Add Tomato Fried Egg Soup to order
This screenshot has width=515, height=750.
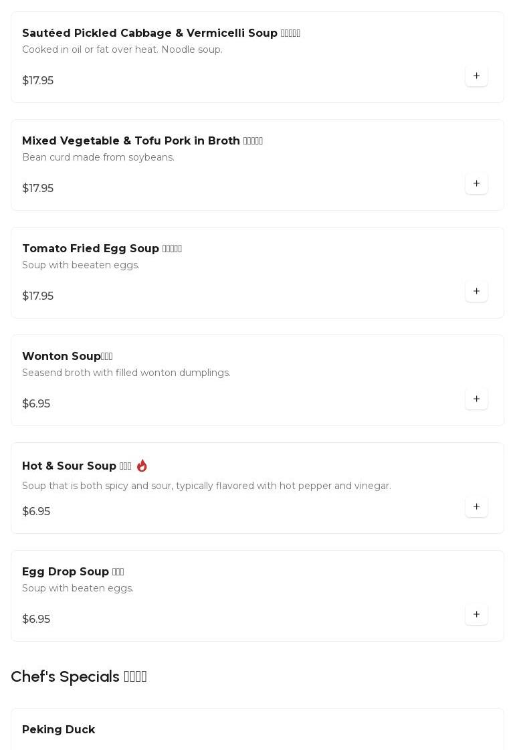coord(476,292)
